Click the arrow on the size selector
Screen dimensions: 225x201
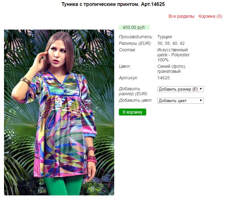pos(201,89)
